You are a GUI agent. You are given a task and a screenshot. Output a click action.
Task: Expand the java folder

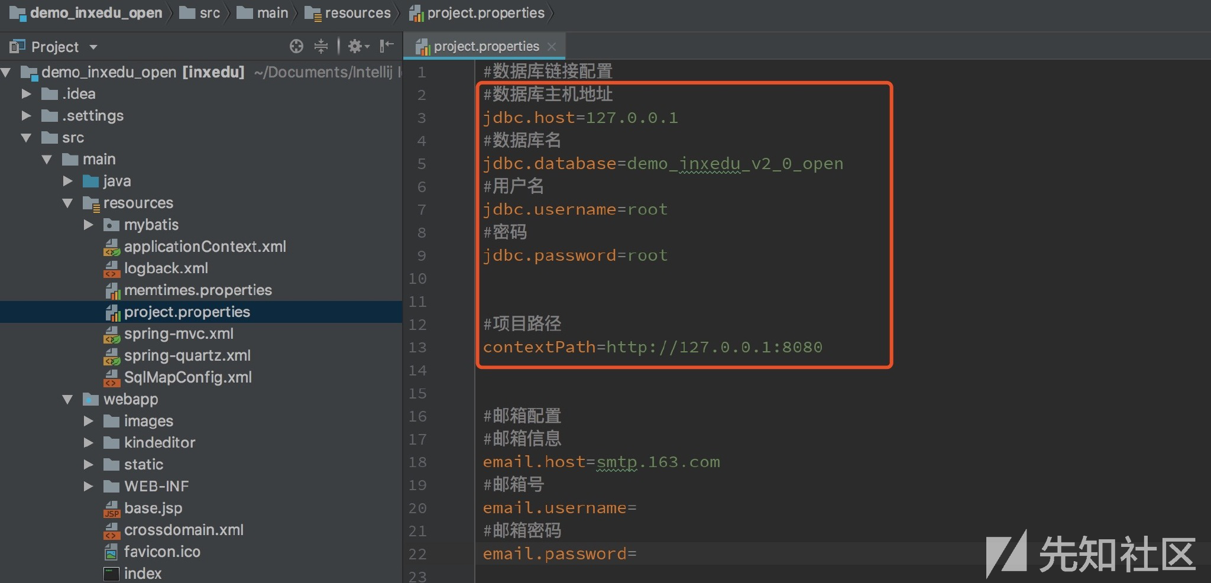click(x=68, y=181)
